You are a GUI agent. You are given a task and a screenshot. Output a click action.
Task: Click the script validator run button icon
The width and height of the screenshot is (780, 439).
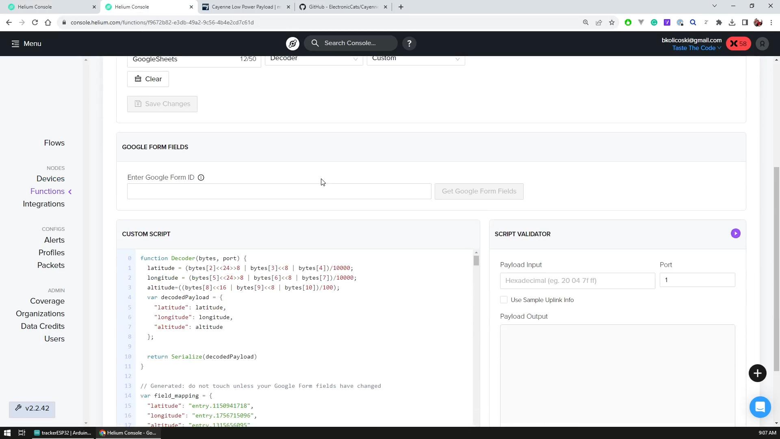pyautogui.click(x=736, y=233)
